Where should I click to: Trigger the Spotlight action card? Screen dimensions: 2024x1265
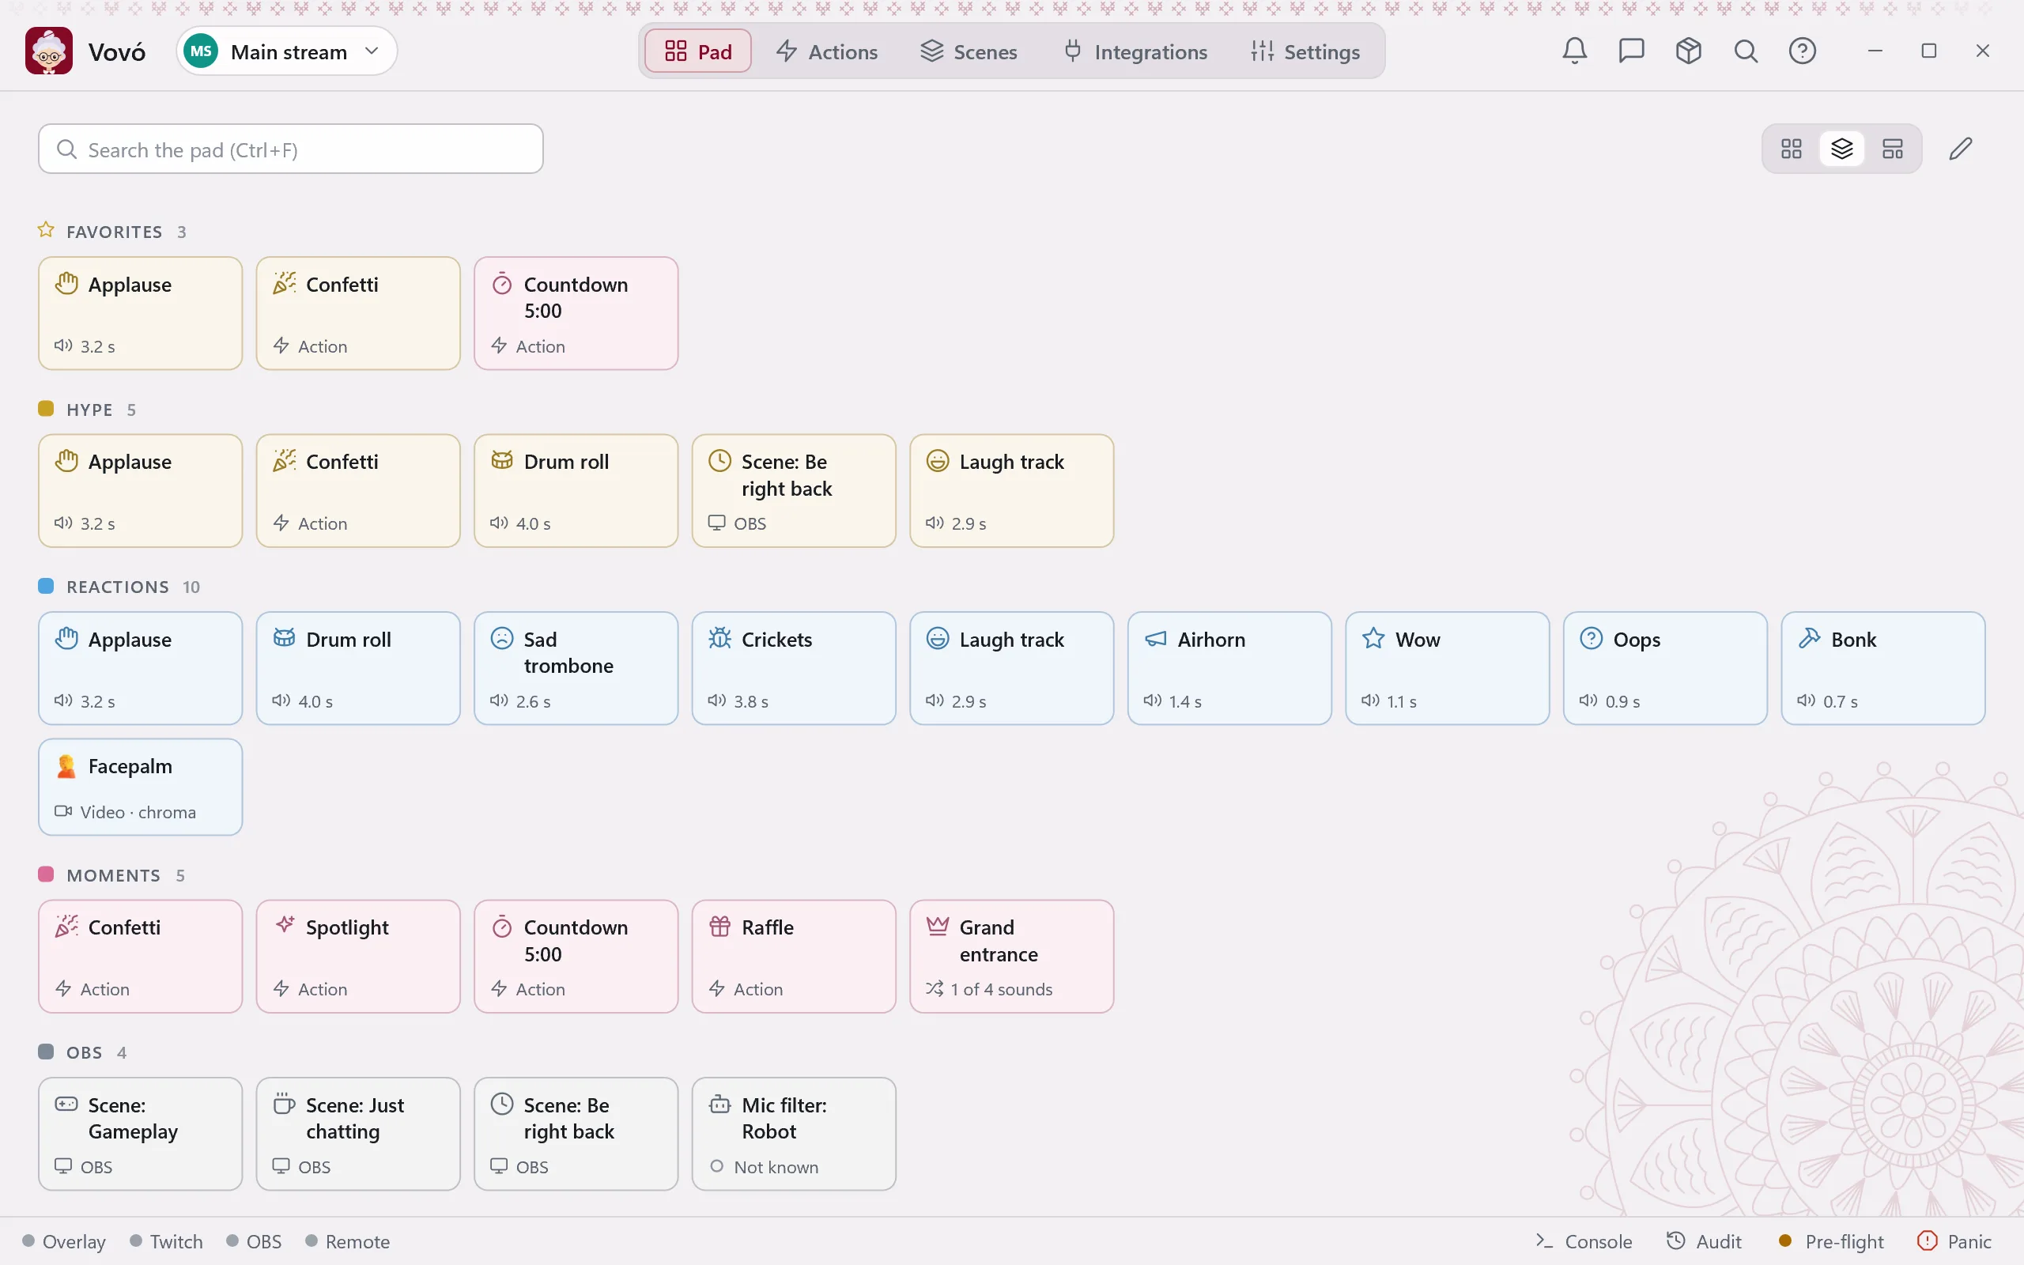(x=358, y=957)
